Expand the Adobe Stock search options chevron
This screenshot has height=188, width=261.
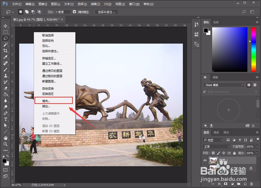(256, 92)
